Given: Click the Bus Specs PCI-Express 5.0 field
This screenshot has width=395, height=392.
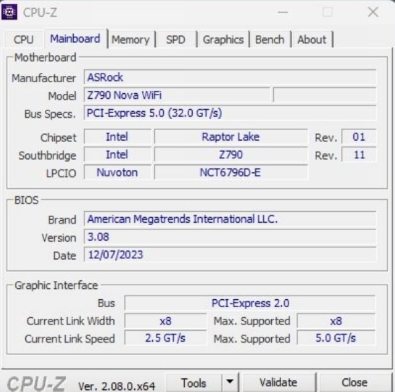Looking at the screenshot, I should [x=230, y=113].
